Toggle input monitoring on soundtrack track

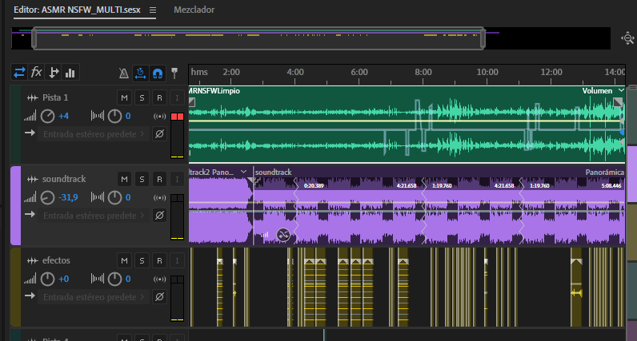pos(177,179)
